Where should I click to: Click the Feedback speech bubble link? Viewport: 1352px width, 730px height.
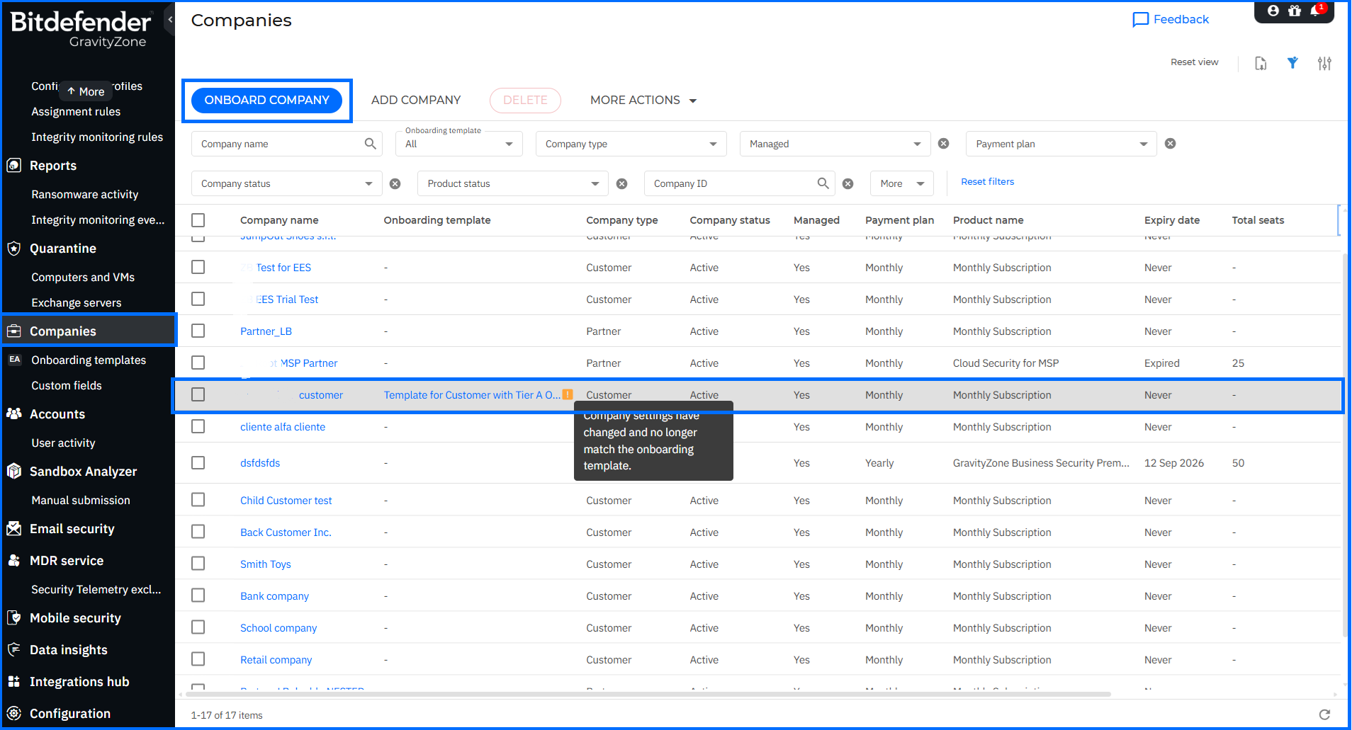(x=1171, y=20)
